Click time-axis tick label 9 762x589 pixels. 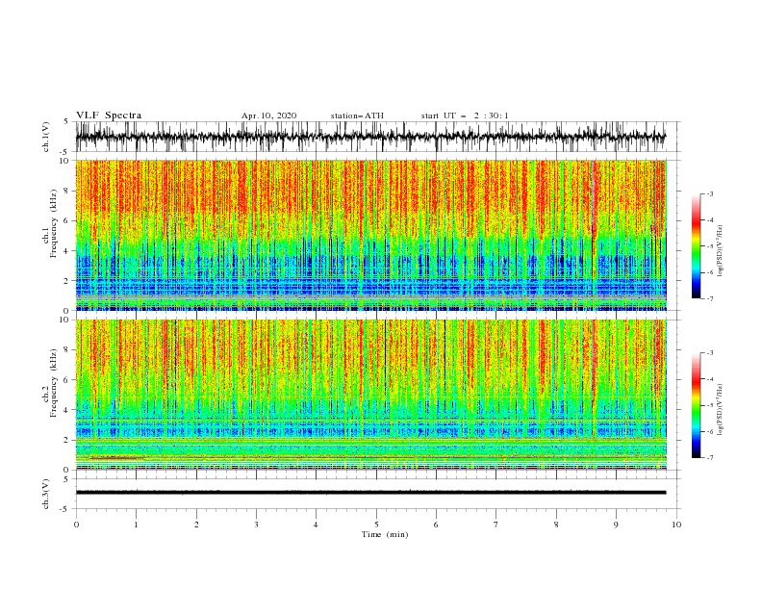tap(616, 525)
